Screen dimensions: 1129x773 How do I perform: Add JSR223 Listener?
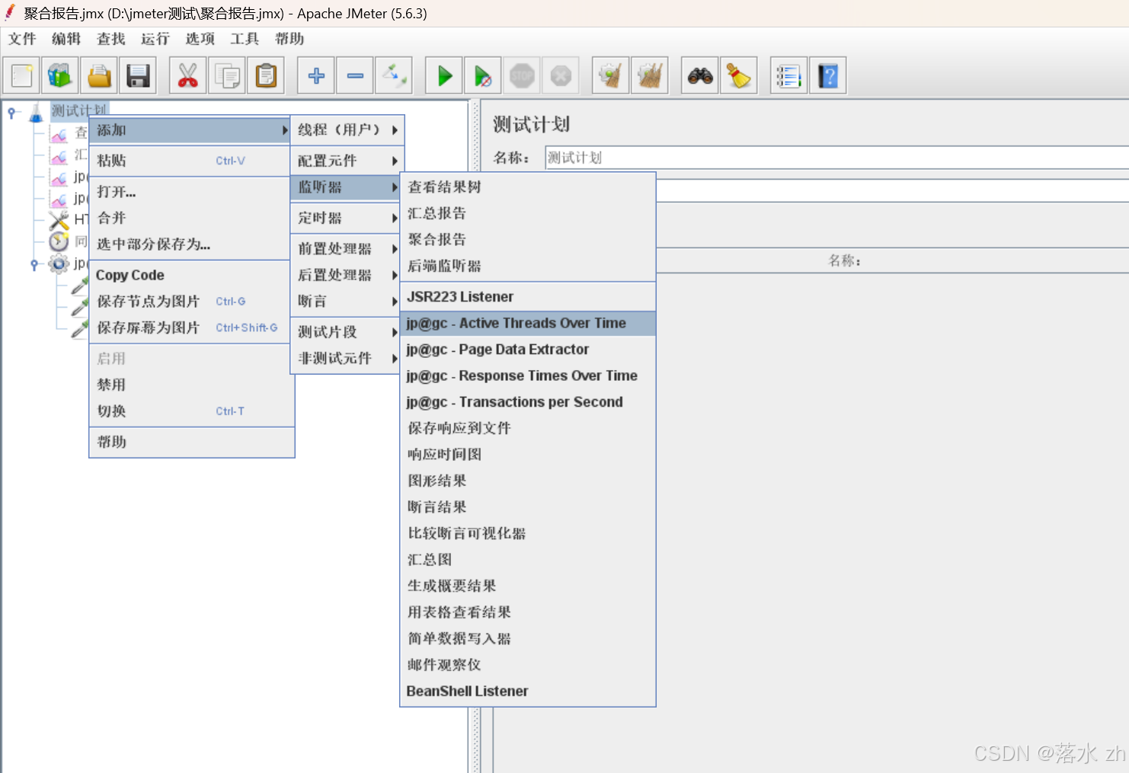528,297
